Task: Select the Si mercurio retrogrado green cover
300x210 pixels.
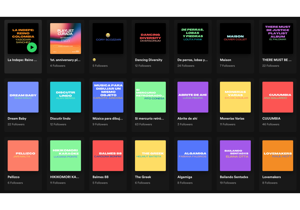Action: tap(150, 97)
